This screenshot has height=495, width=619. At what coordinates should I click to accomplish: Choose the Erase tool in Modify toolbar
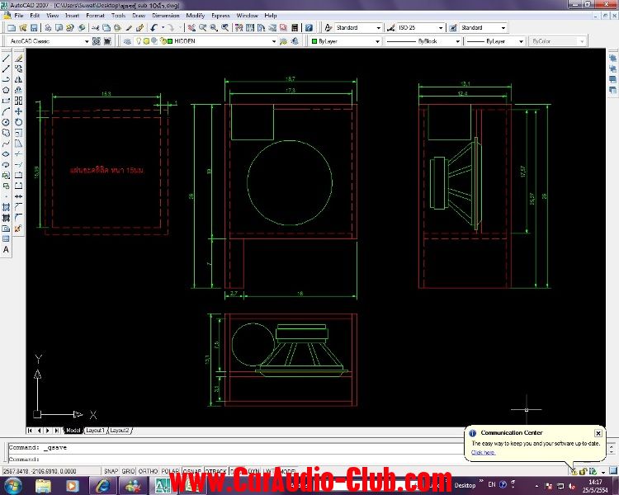(x=18, y=59)
